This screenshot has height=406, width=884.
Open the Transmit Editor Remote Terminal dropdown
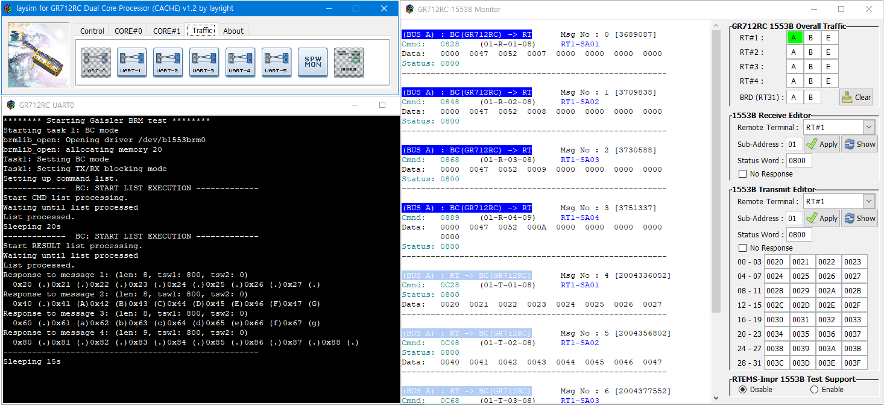(868, 201)
